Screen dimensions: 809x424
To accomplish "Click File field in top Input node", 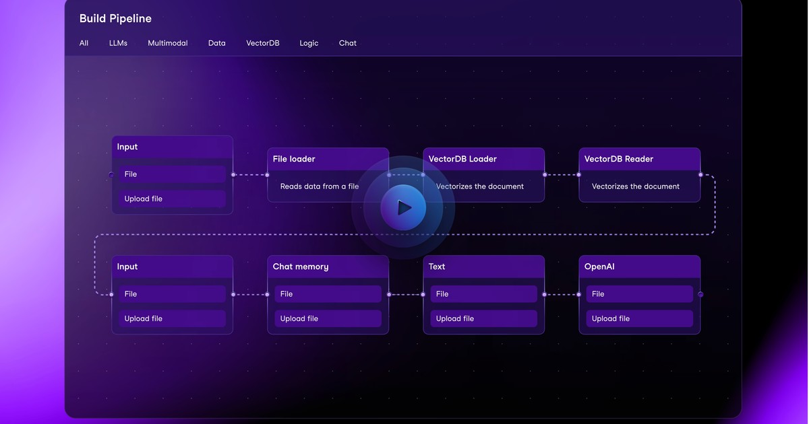I will pyautogui.click(x=173, y=174).
